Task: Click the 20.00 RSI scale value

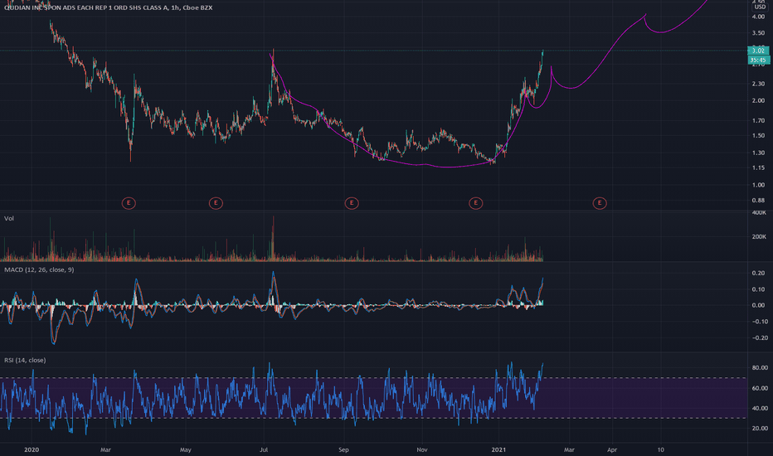Action: tap(760, 429)
